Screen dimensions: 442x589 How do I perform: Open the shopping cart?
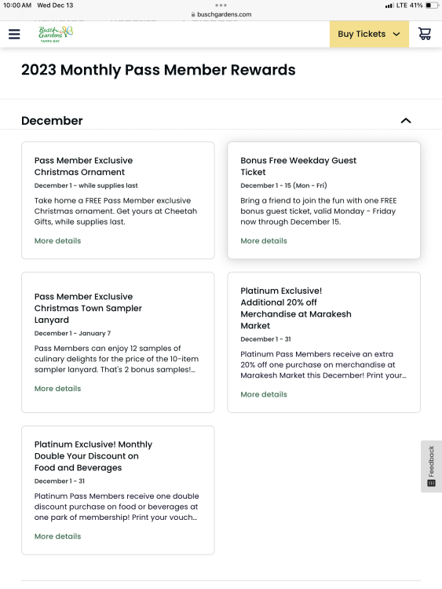(425, 34)
